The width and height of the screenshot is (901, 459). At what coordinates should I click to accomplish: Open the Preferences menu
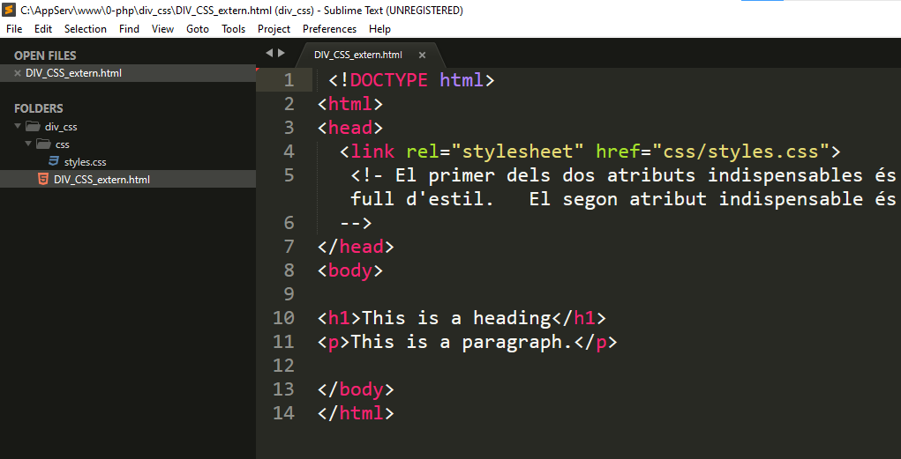point(329,29)
